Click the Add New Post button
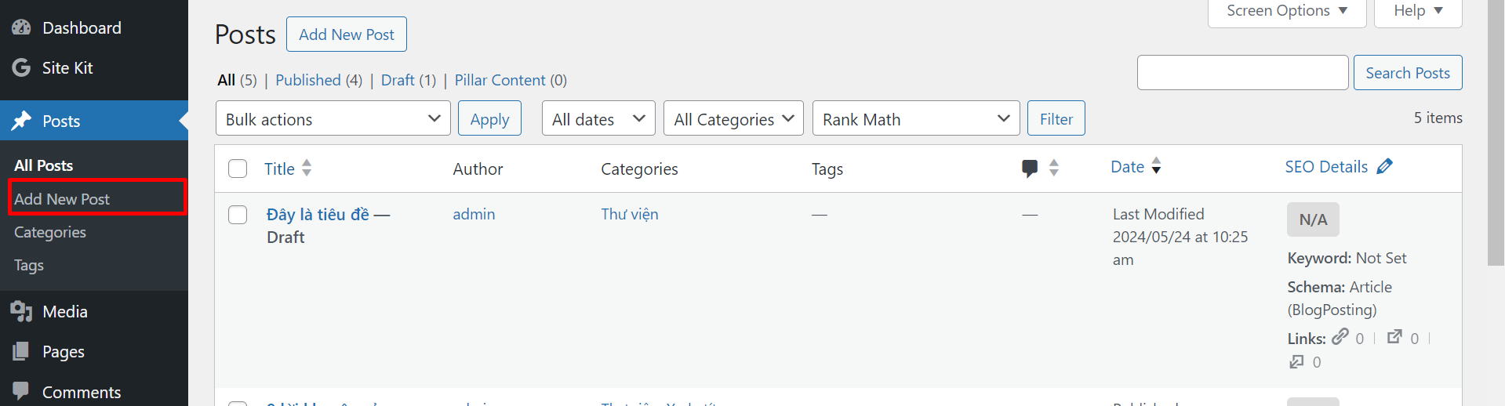 pyautogui.click(x=347, y=34)
